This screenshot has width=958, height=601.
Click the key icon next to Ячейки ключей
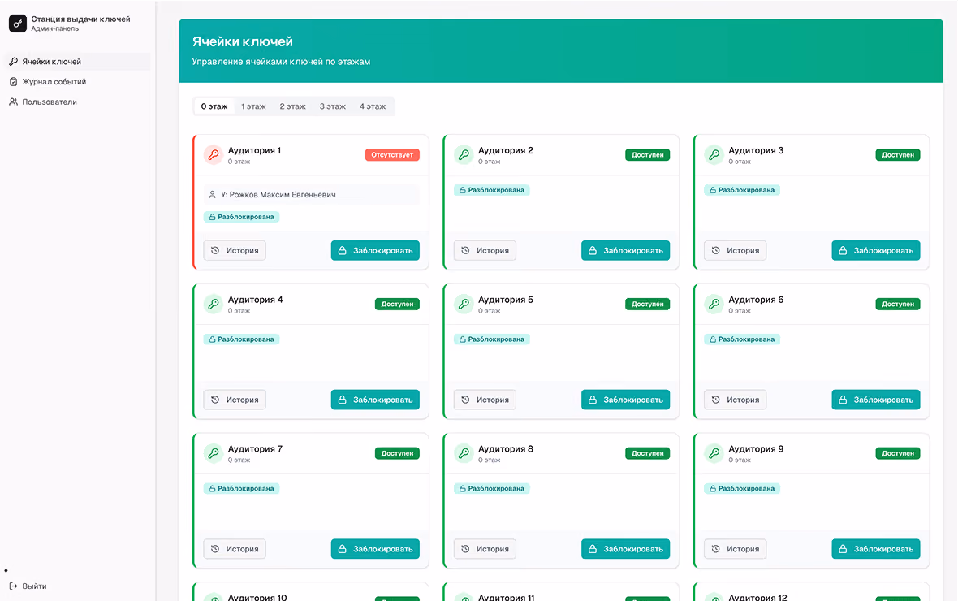click(14, 62)
